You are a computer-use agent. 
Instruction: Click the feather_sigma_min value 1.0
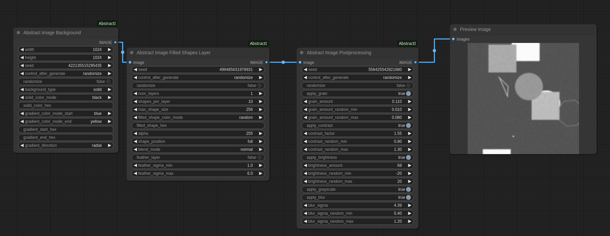[250, 165]
